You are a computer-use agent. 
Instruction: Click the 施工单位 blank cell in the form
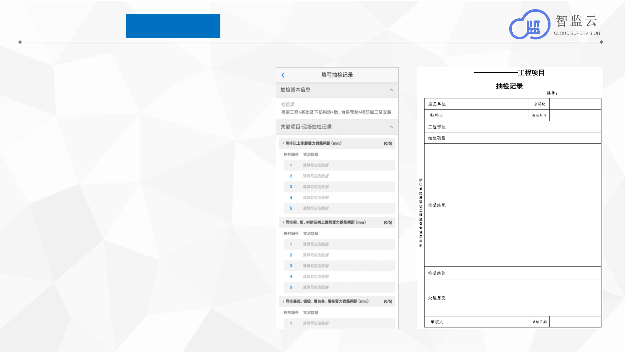(488, 104)
